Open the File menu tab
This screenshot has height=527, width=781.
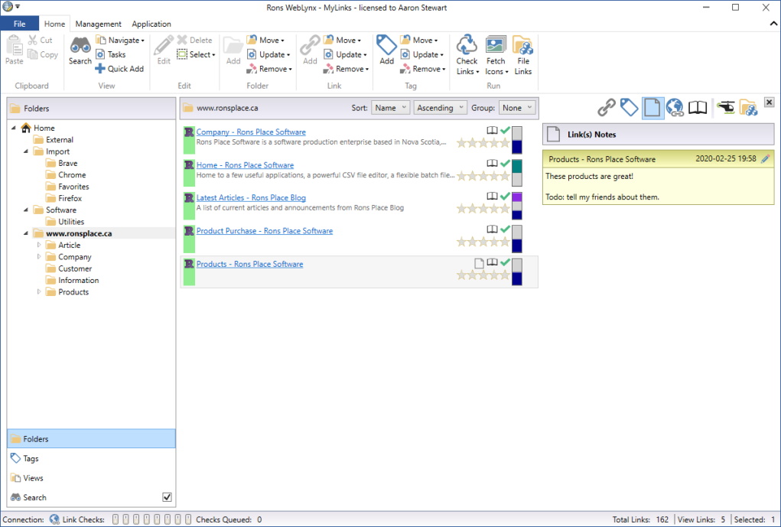click(x=19, y=24)
